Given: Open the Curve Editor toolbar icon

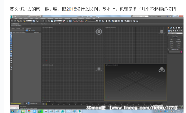Looking at the screenshot, I should pyautogui.click(x=116, y=21).
